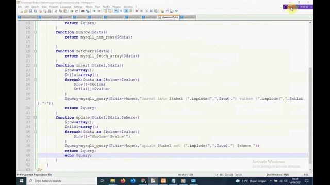Screen dimensions: 330x185
Task: Click the red Record Macro icon
Action: (x=137, y=11)
